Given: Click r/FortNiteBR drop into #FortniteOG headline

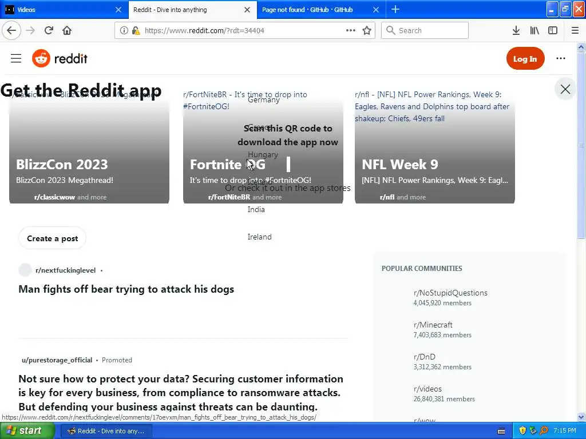Looking at the screenshot, I should point(245,101).
